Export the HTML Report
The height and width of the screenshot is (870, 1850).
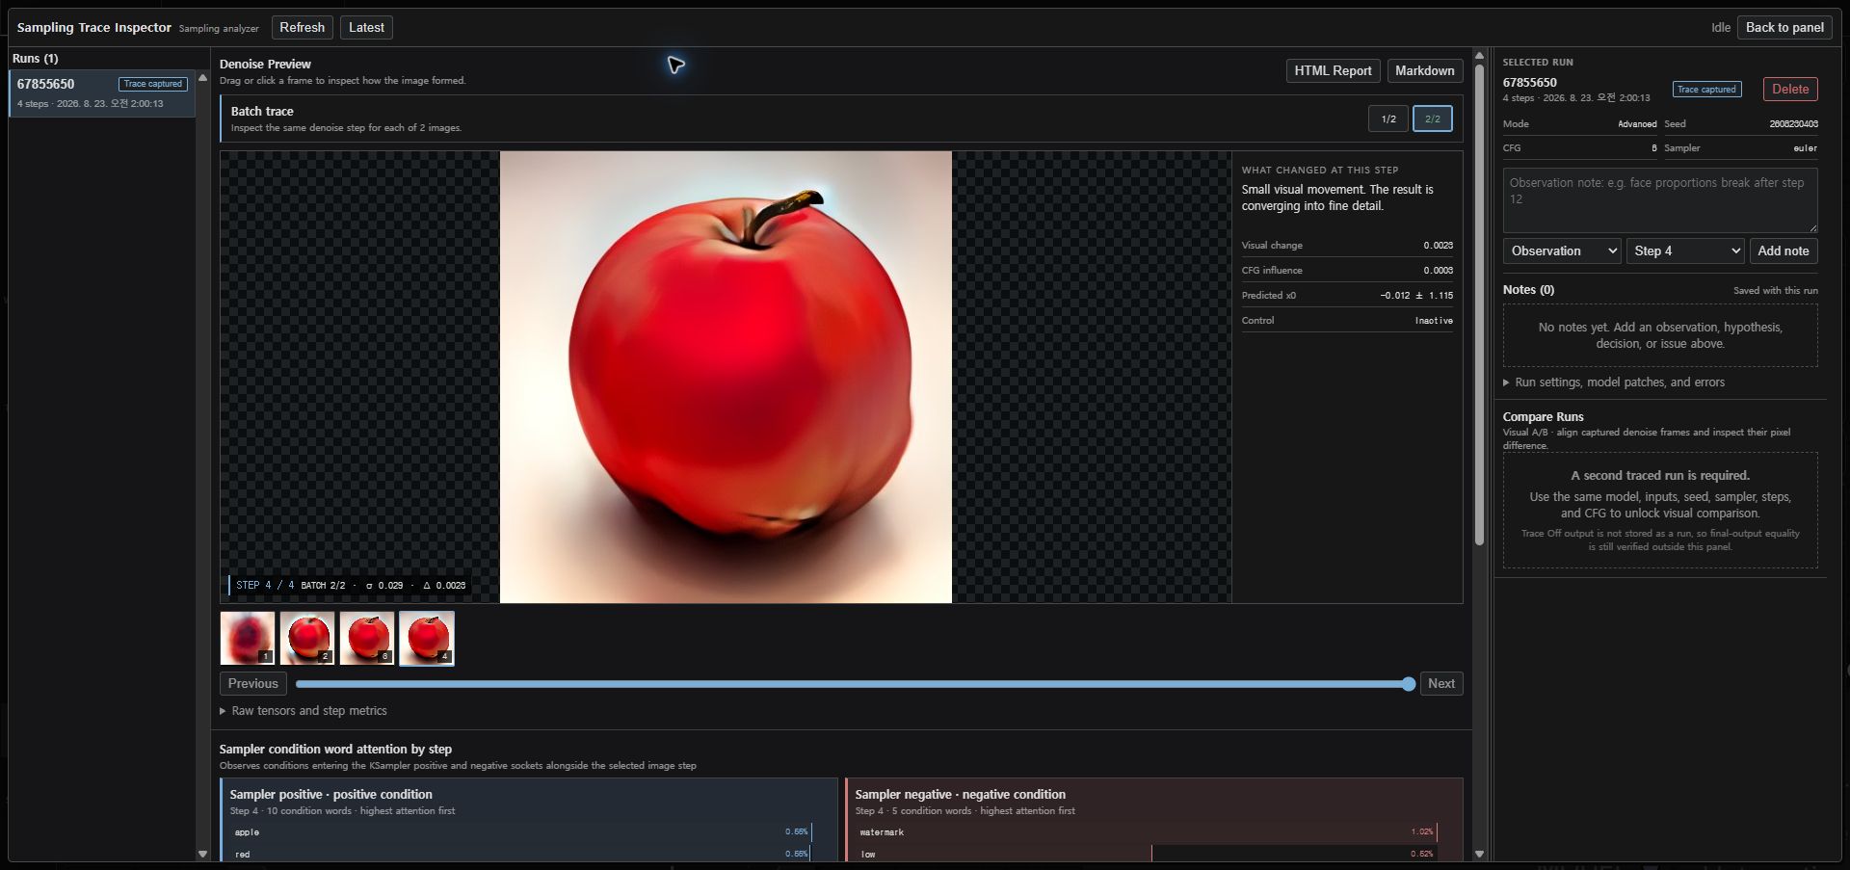pyautogui.click(x=1333, y=71)
